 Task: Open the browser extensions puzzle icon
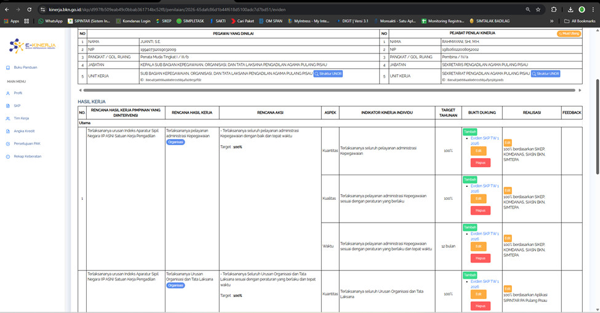pos(553,10)
